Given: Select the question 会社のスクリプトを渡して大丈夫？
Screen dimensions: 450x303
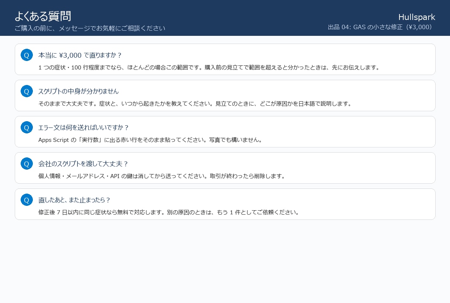Looking at the screenshot, I should coord(83,164).
